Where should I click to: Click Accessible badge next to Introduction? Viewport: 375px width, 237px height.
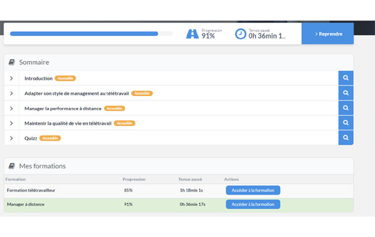(65, 79)
